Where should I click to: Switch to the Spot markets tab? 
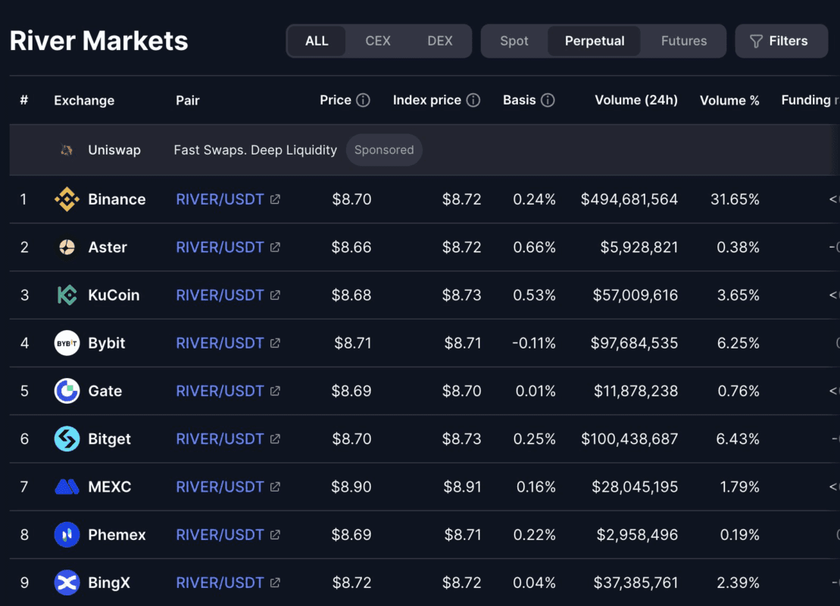click(x=514, y=41)
